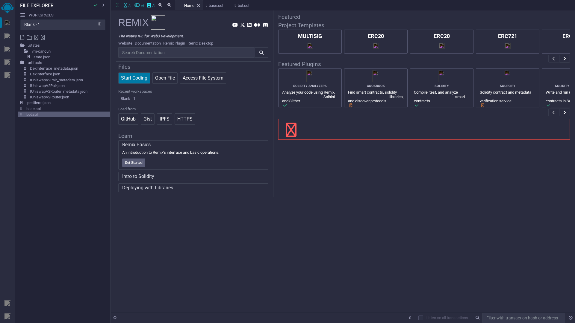Create a new file in File Explorer
Screen dimensions: 575x323
click(x=22, y=37)
